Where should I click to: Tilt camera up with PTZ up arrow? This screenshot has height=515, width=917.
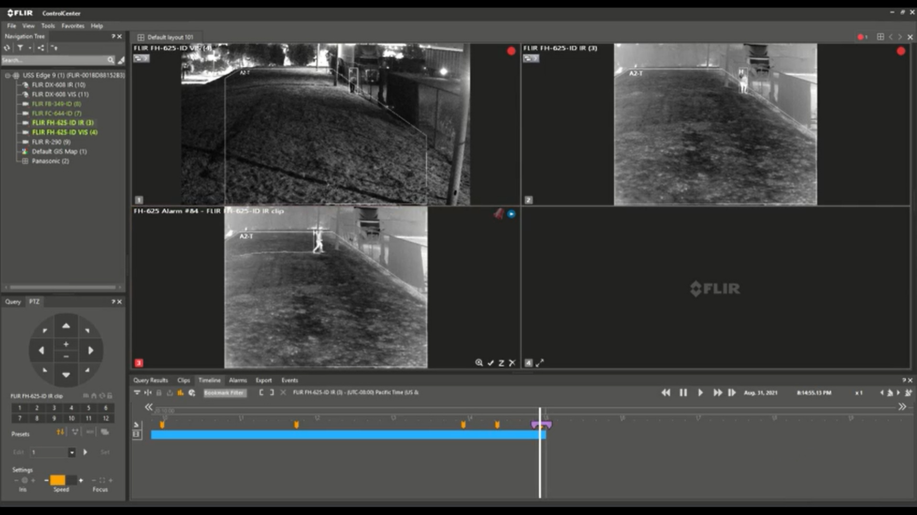pos(66,326)
